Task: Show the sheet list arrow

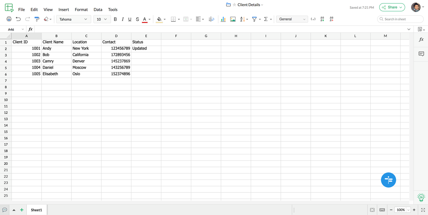Action: 14,210
